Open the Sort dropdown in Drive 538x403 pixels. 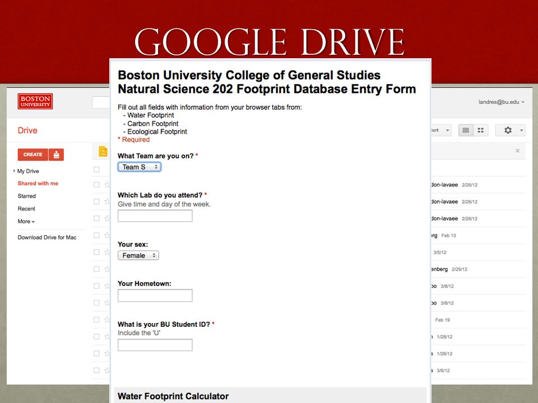pyautogui.click(x=441, y=130)
